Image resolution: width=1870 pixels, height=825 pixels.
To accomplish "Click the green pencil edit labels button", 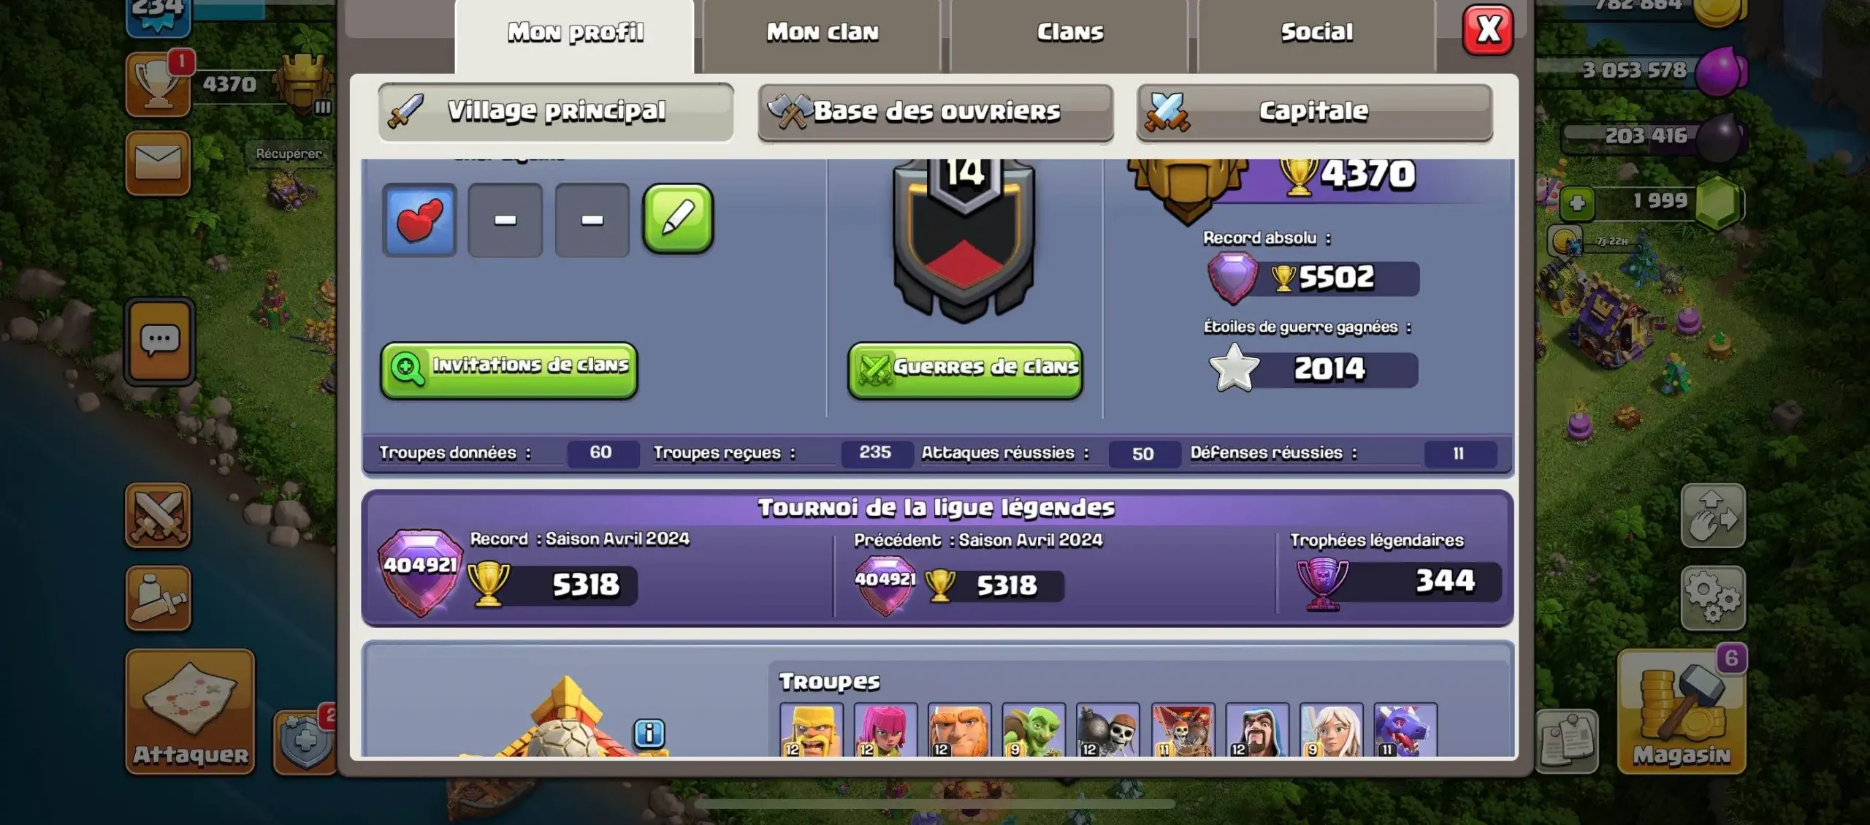I will point(678,218).
